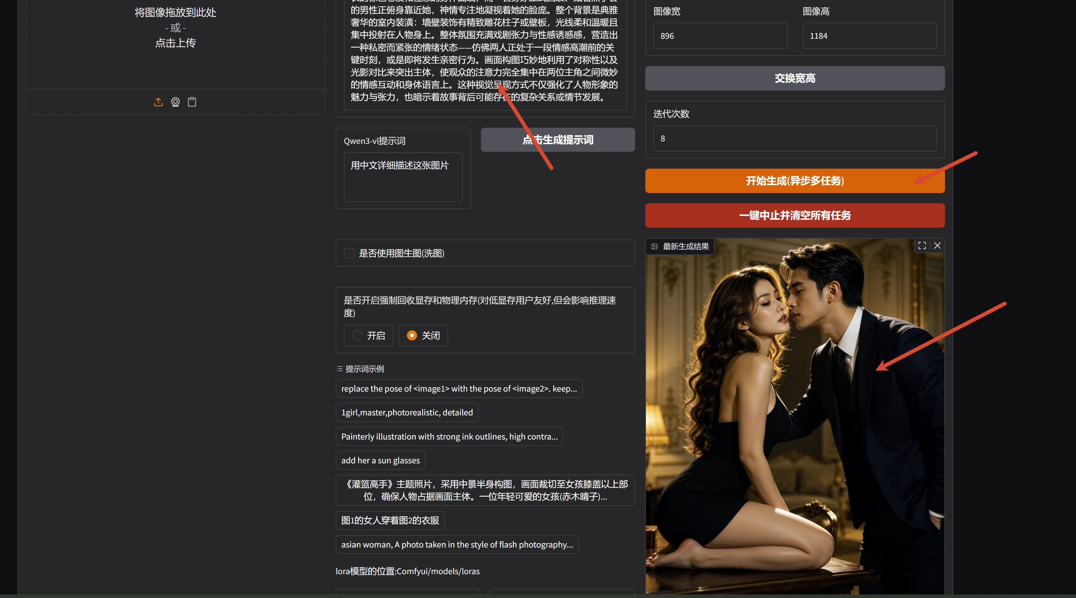The width and height of the screenshot is (1076, 598).
Task: Select example 'add her a sun glasses'
Action: (x=380, y=460)
